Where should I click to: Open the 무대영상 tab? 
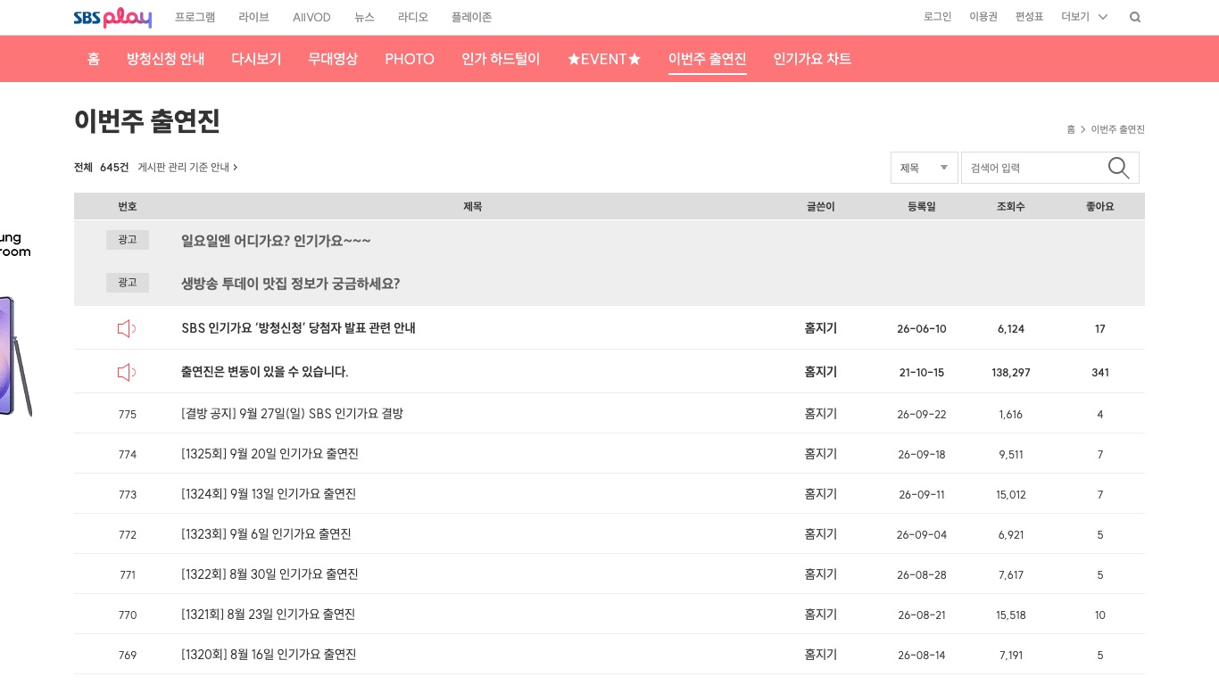333,59
